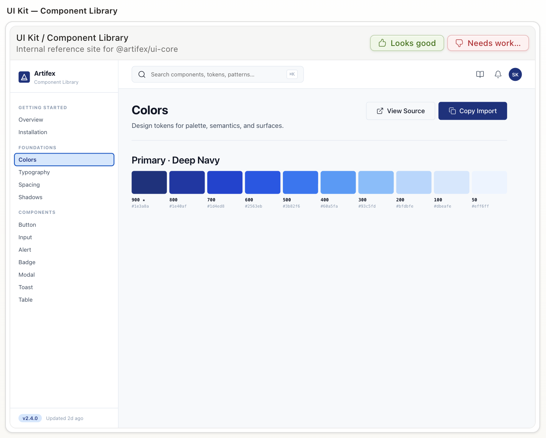Click the Colors page title

(x=150, y=110)
